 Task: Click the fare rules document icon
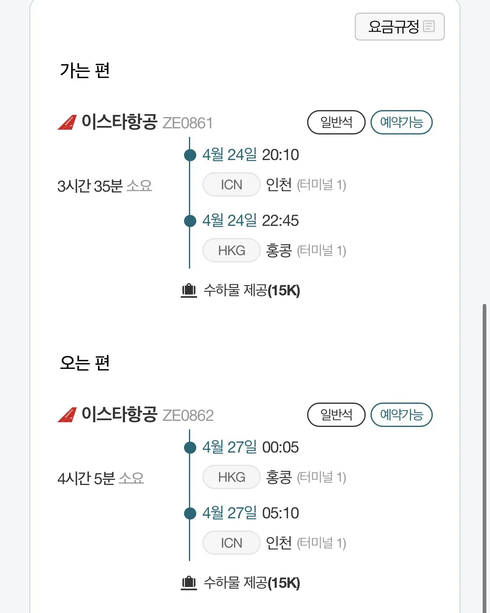tap(429, 26)
